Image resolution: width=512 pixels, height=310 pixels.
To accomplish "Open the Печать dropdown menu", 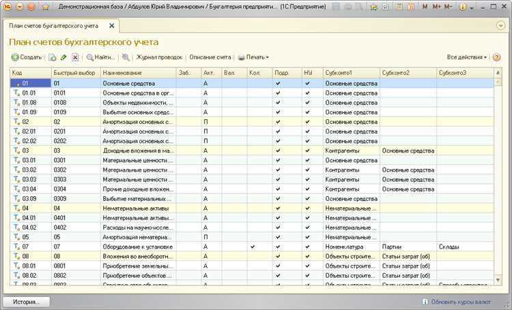I will coord(253,57).
